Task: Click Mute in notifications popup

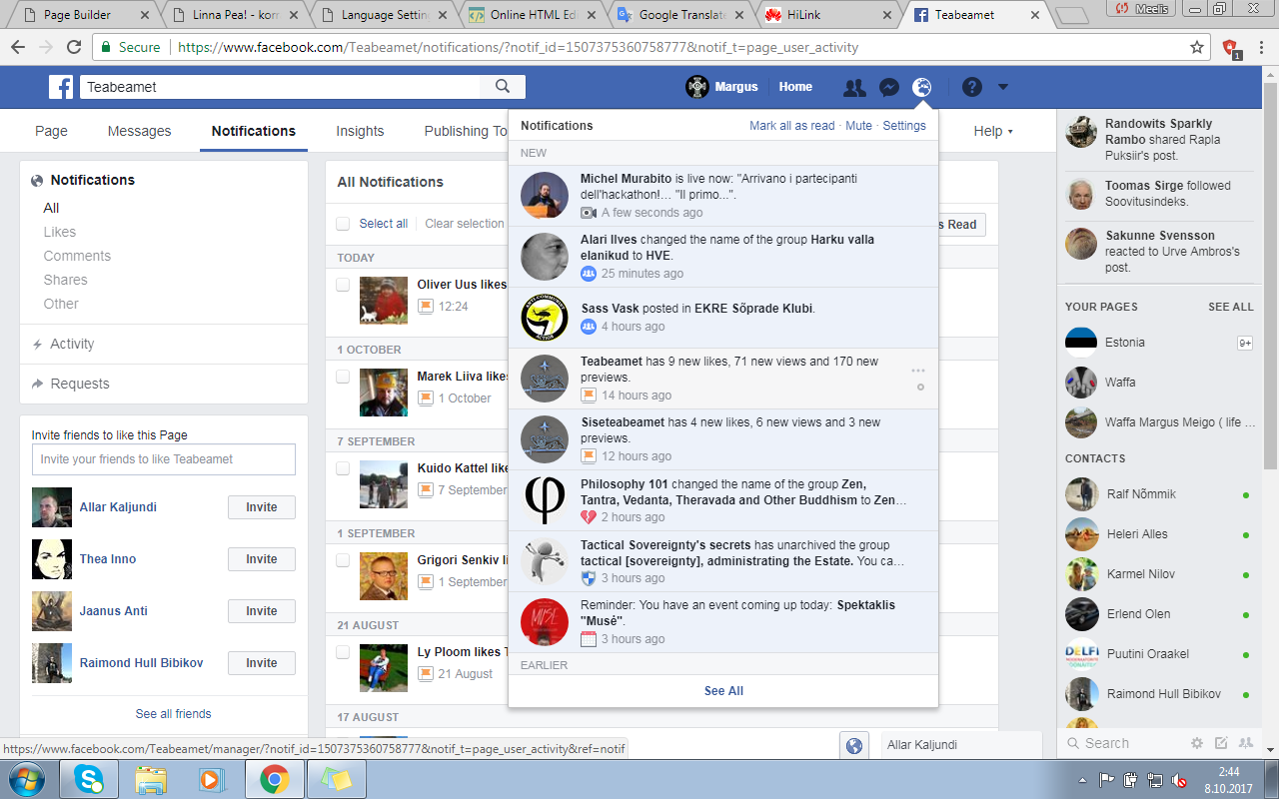Action: tap(858, 126)
